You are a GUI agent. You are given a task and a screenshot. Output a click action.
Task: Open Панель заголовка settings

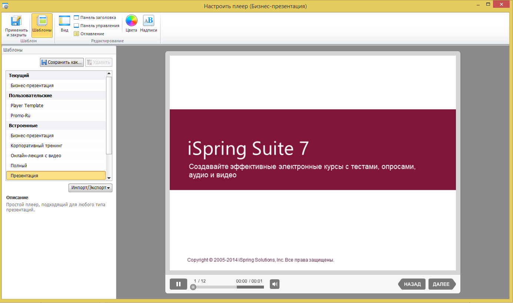pos(95,17)
